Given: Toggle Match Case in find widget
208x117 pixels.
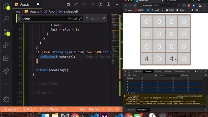Looking at the screenshot, I should [x=70, y=19].
